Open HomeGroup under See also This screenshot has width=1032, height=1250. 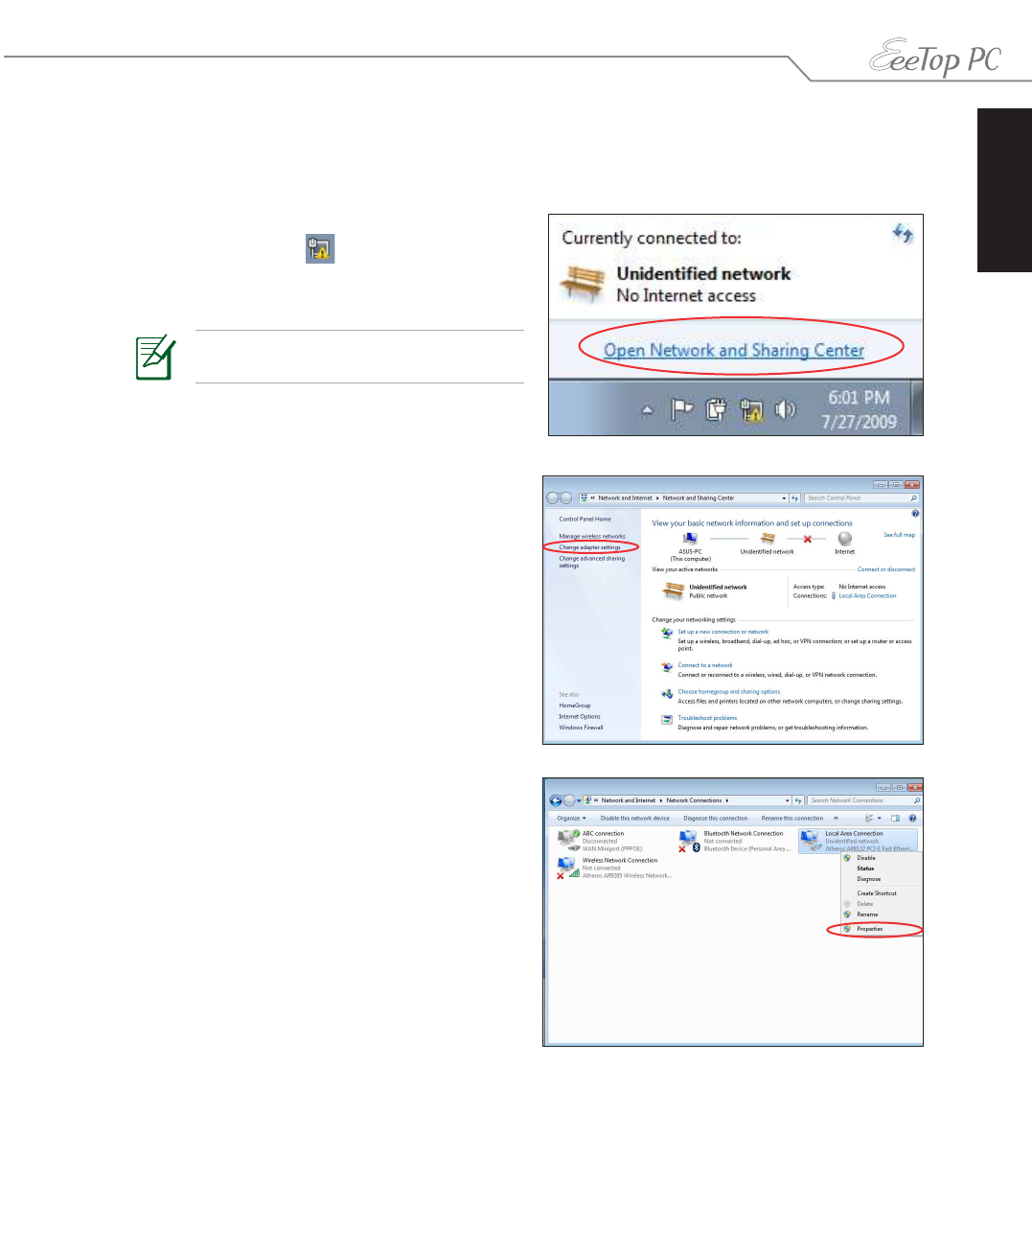pyautogui.click(x=575, y=706)
